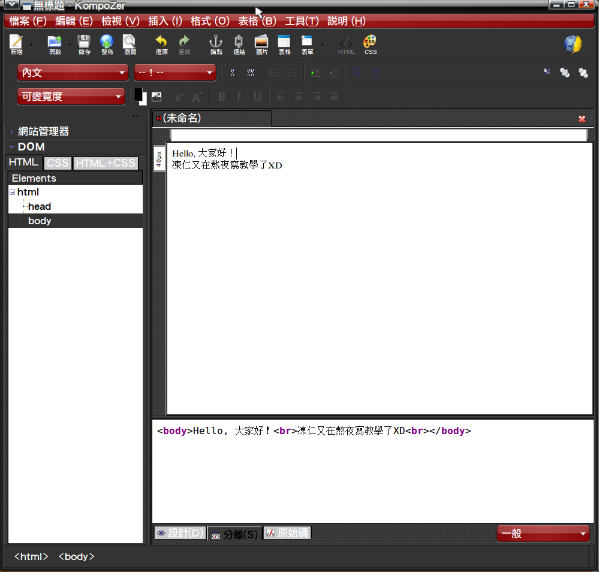Screen dimensions: 599x572
Task: Click the numbered list icon
Action: [x=274, y=73]
